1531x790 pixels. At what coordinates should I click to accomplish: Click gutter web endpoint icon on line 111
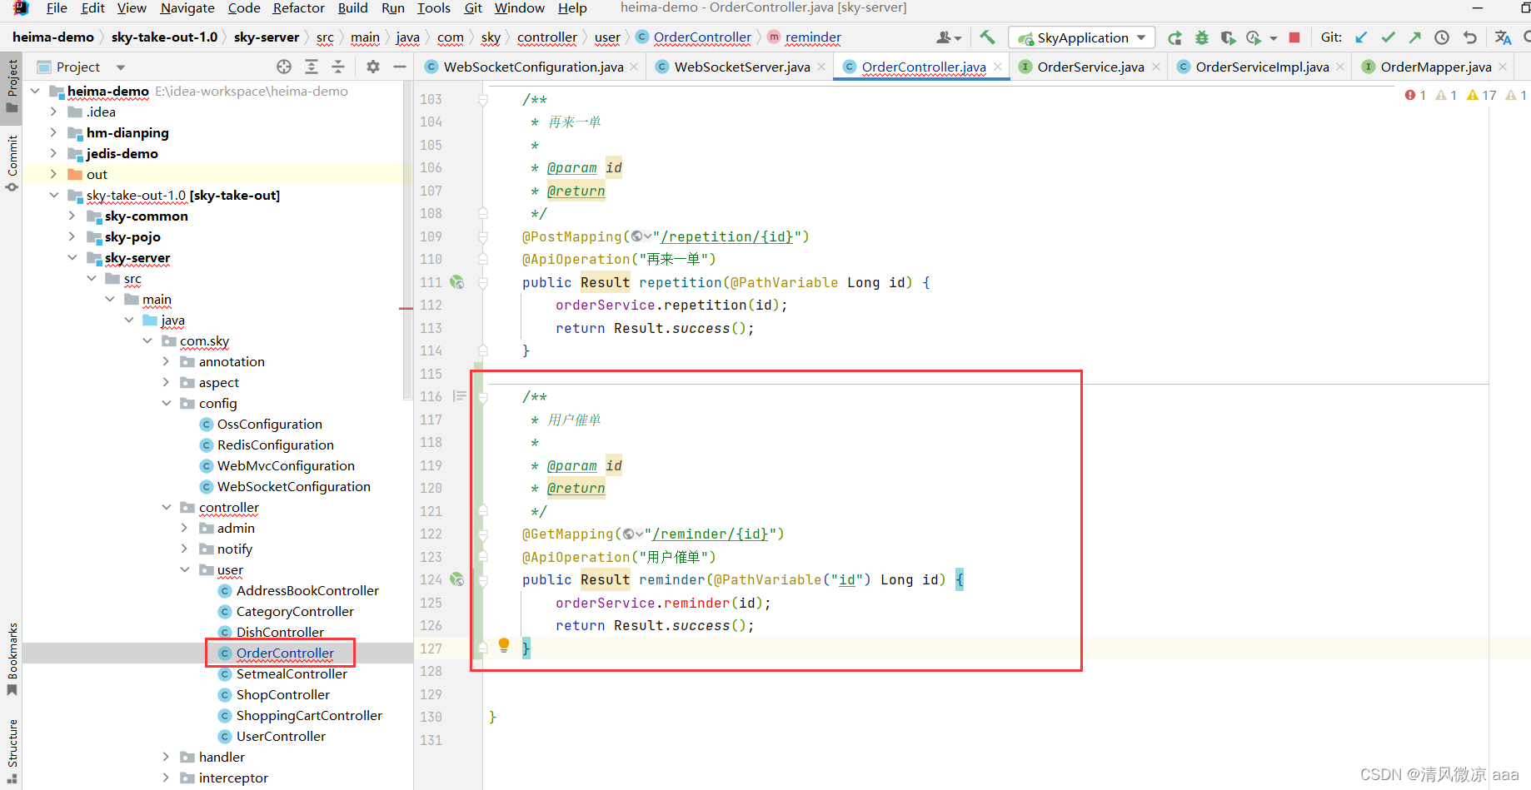(x=456, y=282)
